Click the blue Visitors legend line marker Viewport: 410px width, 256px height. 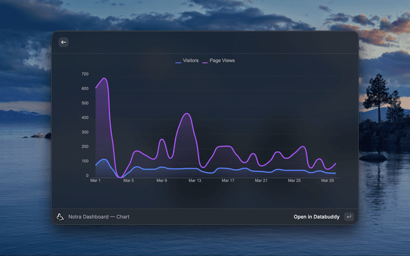tap(178, 61)
